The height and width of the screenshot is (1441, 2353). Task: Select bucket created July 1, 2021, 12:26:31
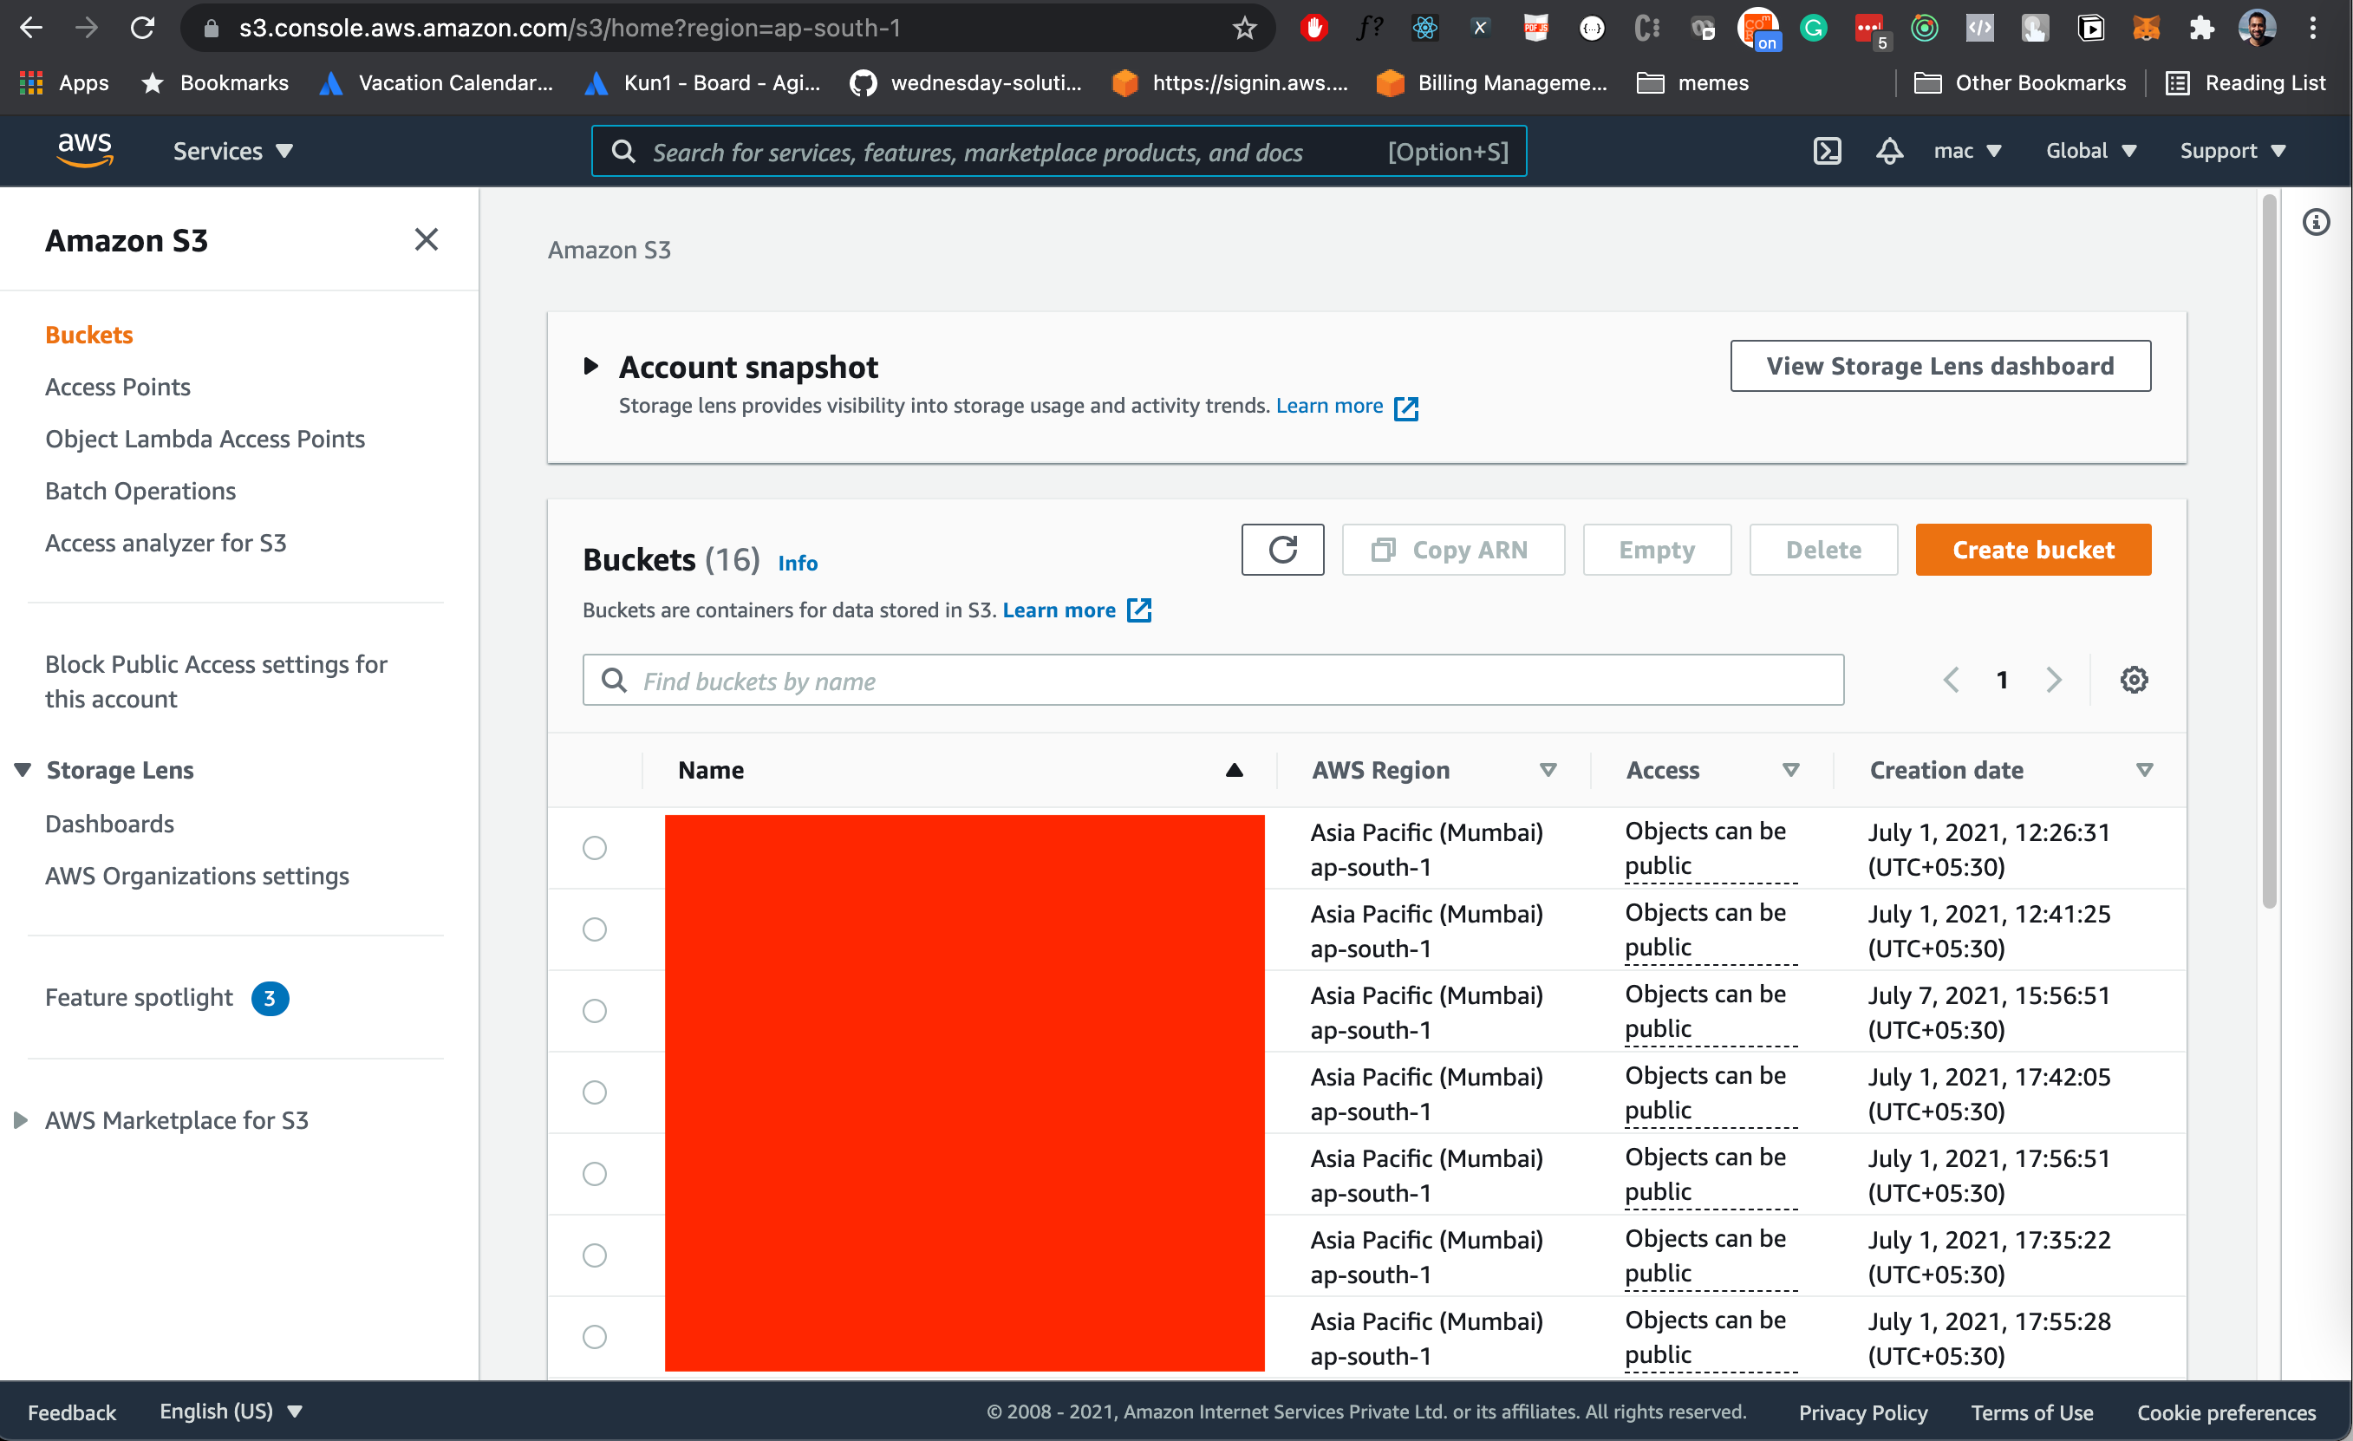tap(594, 847)
